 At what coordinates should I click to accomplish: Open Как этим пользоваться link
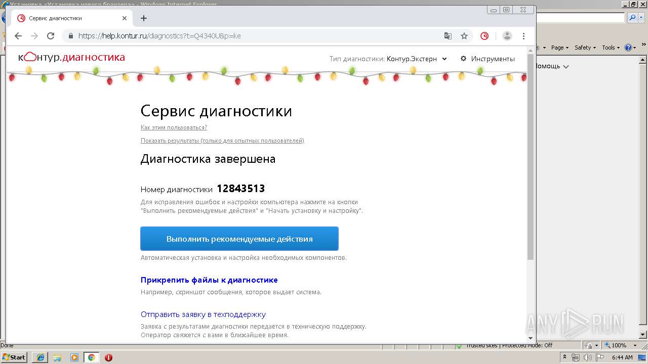174,127
